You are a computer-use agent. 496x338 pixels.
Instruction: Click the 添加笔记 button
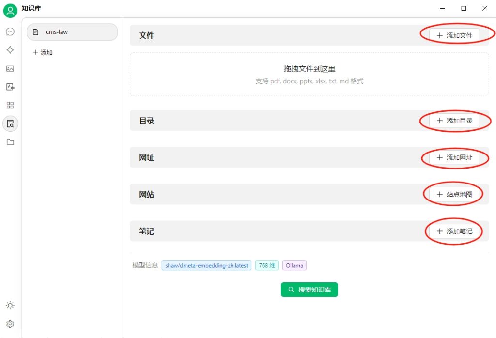click(454, 231)
